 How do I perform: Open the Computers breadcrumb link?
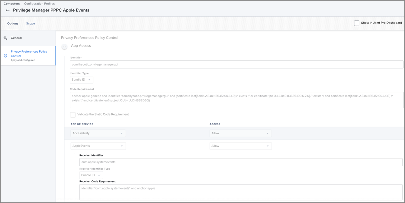click(11, 4)
